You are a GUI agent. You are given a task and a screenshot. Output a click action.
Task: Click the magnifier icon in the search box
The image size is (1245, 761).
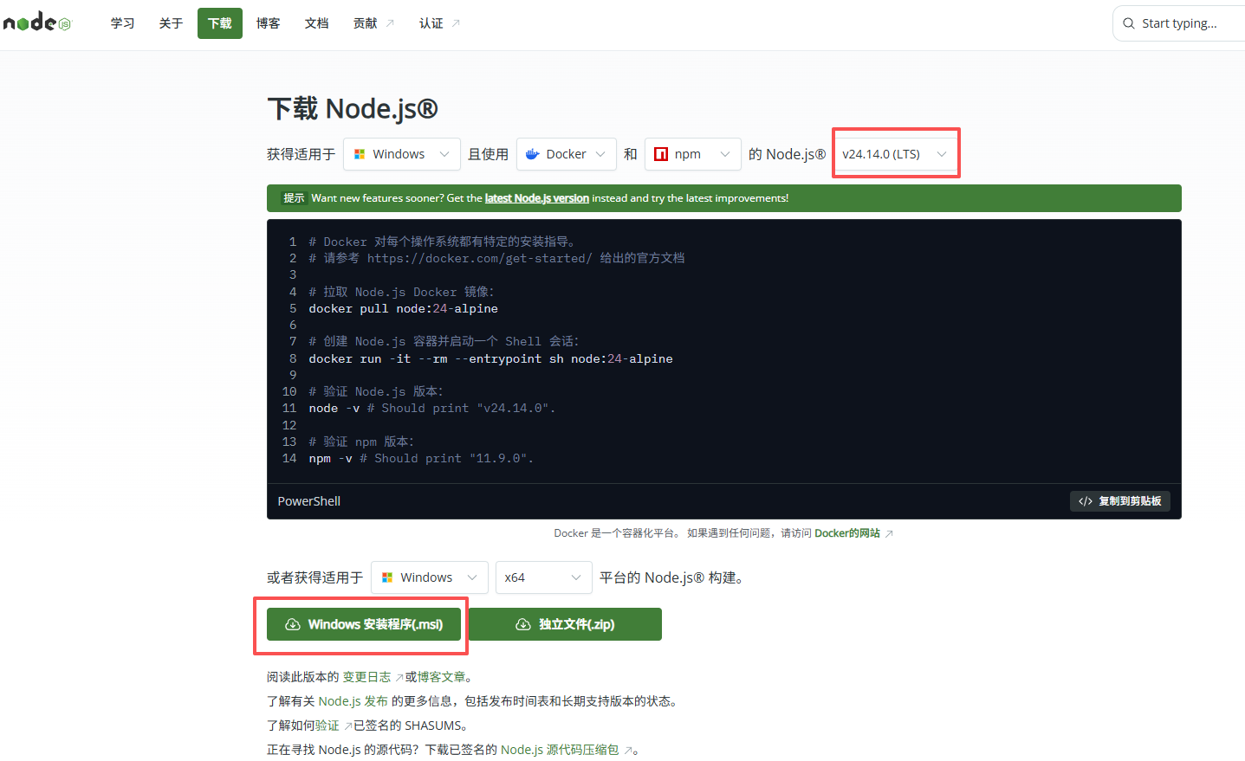click(x=1129, y=23)
